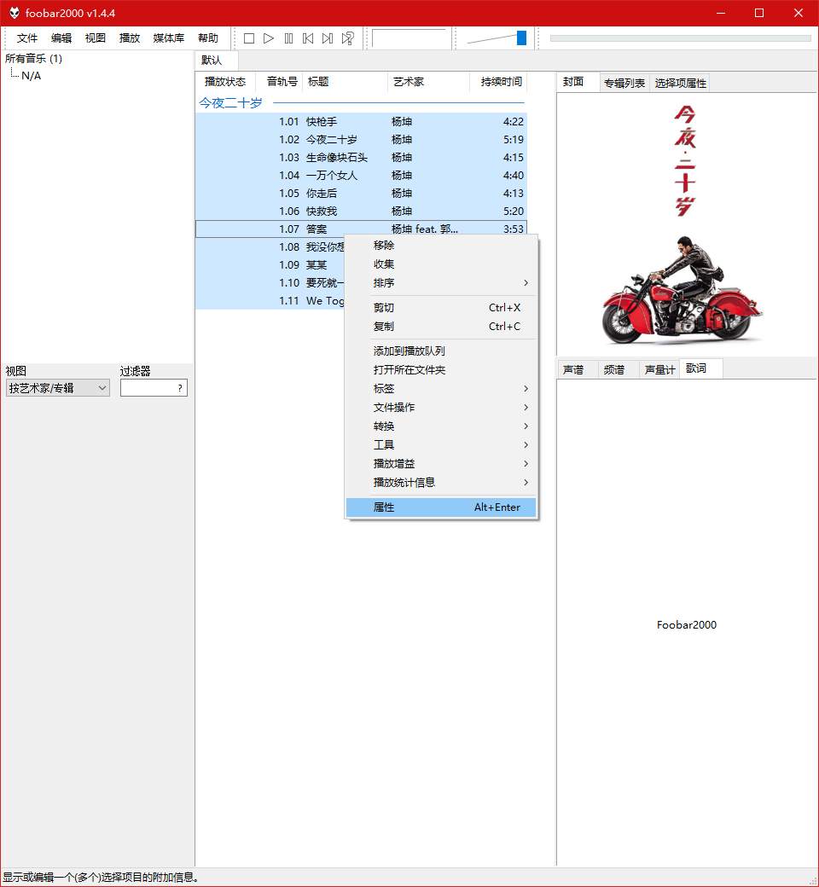Image resolution: width=819 pixels, height=887 pixels.
Task: Adjust the volume slider handle
Action: 521,38
